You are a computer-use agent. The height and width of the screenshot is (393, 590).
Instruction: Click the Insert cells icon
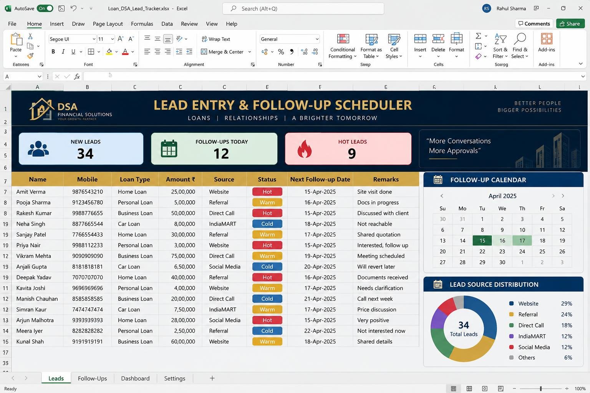pos(420,39)
